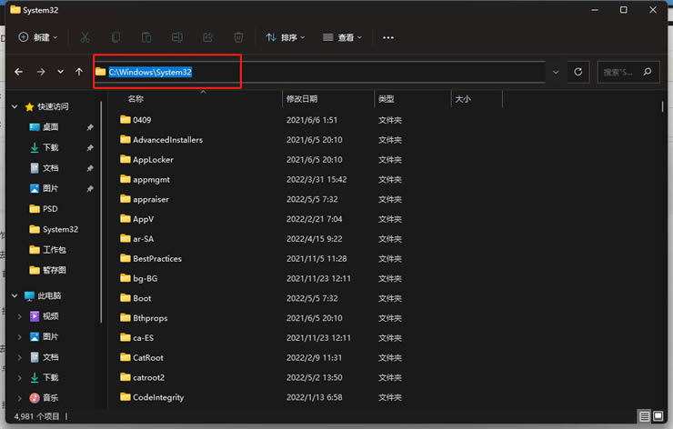Sort by 类型 column header

click(387, 99)
